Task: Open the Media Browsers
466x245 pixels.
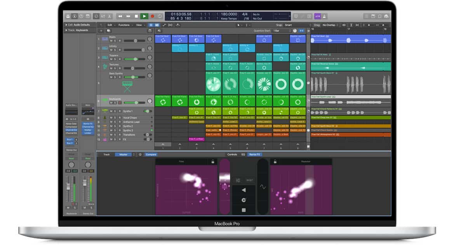Action: tap(386, 16)
